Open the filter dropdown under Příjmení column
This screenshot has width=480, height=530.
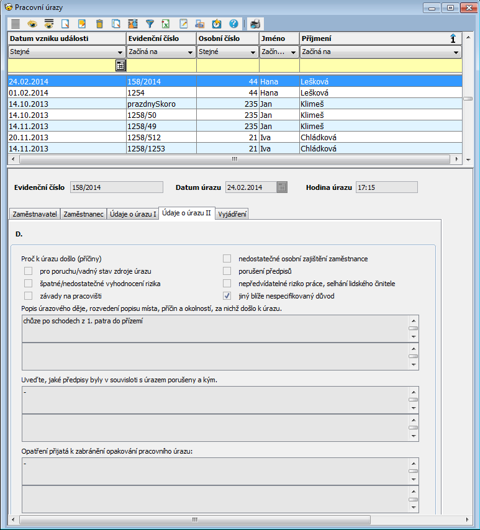(456, 53)
